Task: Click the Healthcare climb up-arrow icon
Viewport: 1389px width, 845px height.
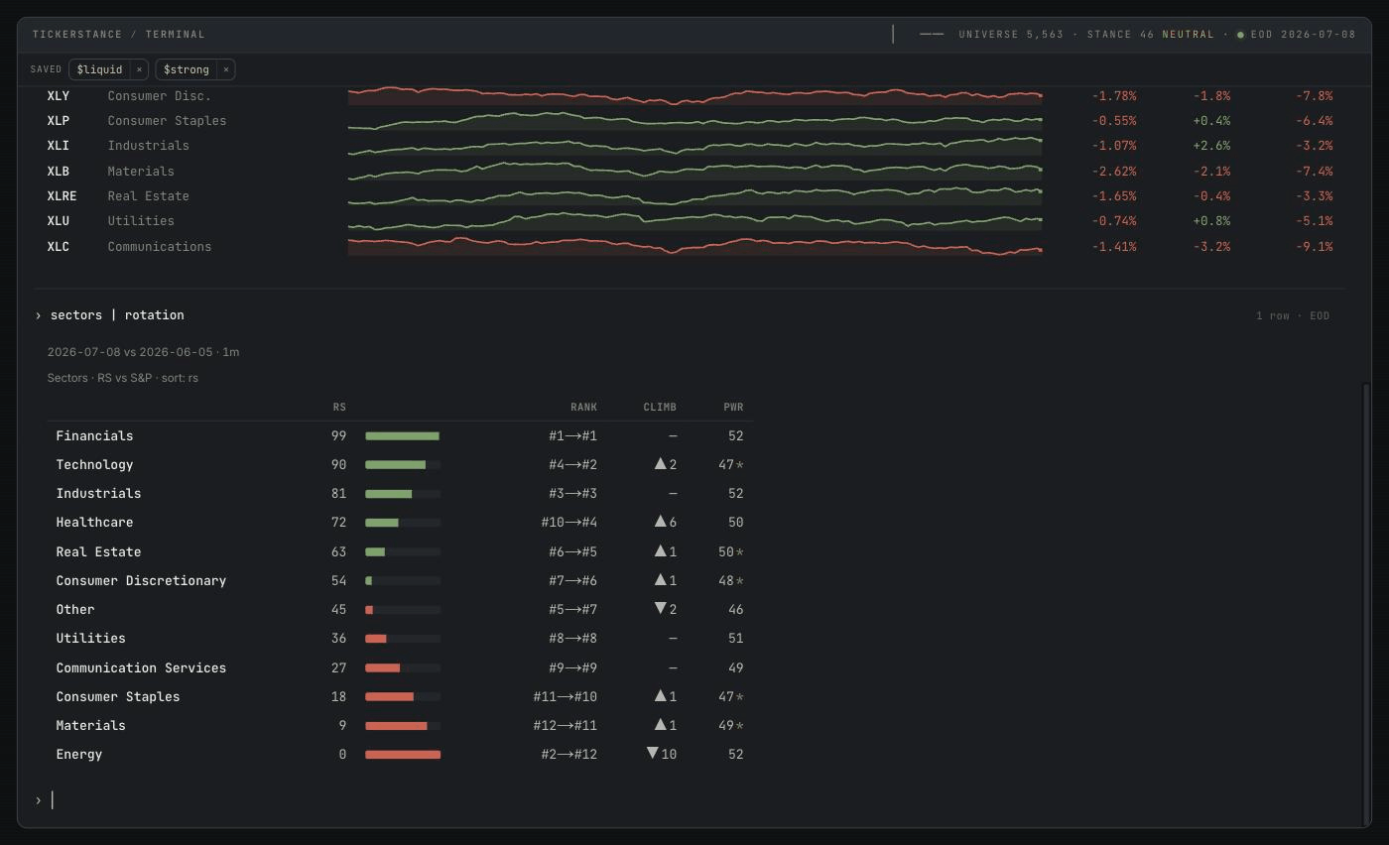Action: pos(660,522)
